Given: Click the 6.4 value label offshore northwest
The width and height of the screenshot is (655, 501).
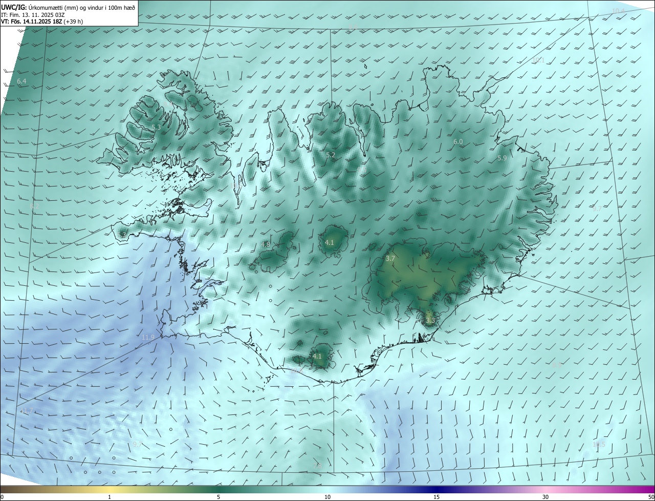Looking at the screenshot, I should tap(21, 81).
